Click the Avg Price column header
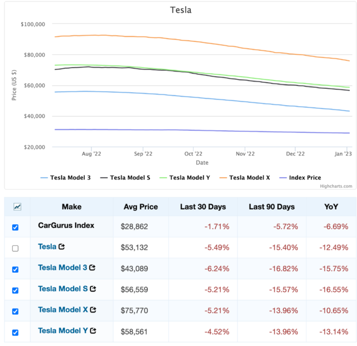Viewport: 357px width, 346px height. coord(141,207)
